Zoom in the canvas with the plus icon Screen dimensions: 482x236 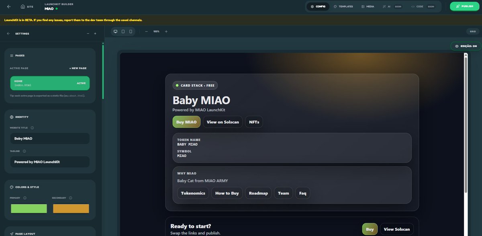(166, 31)
